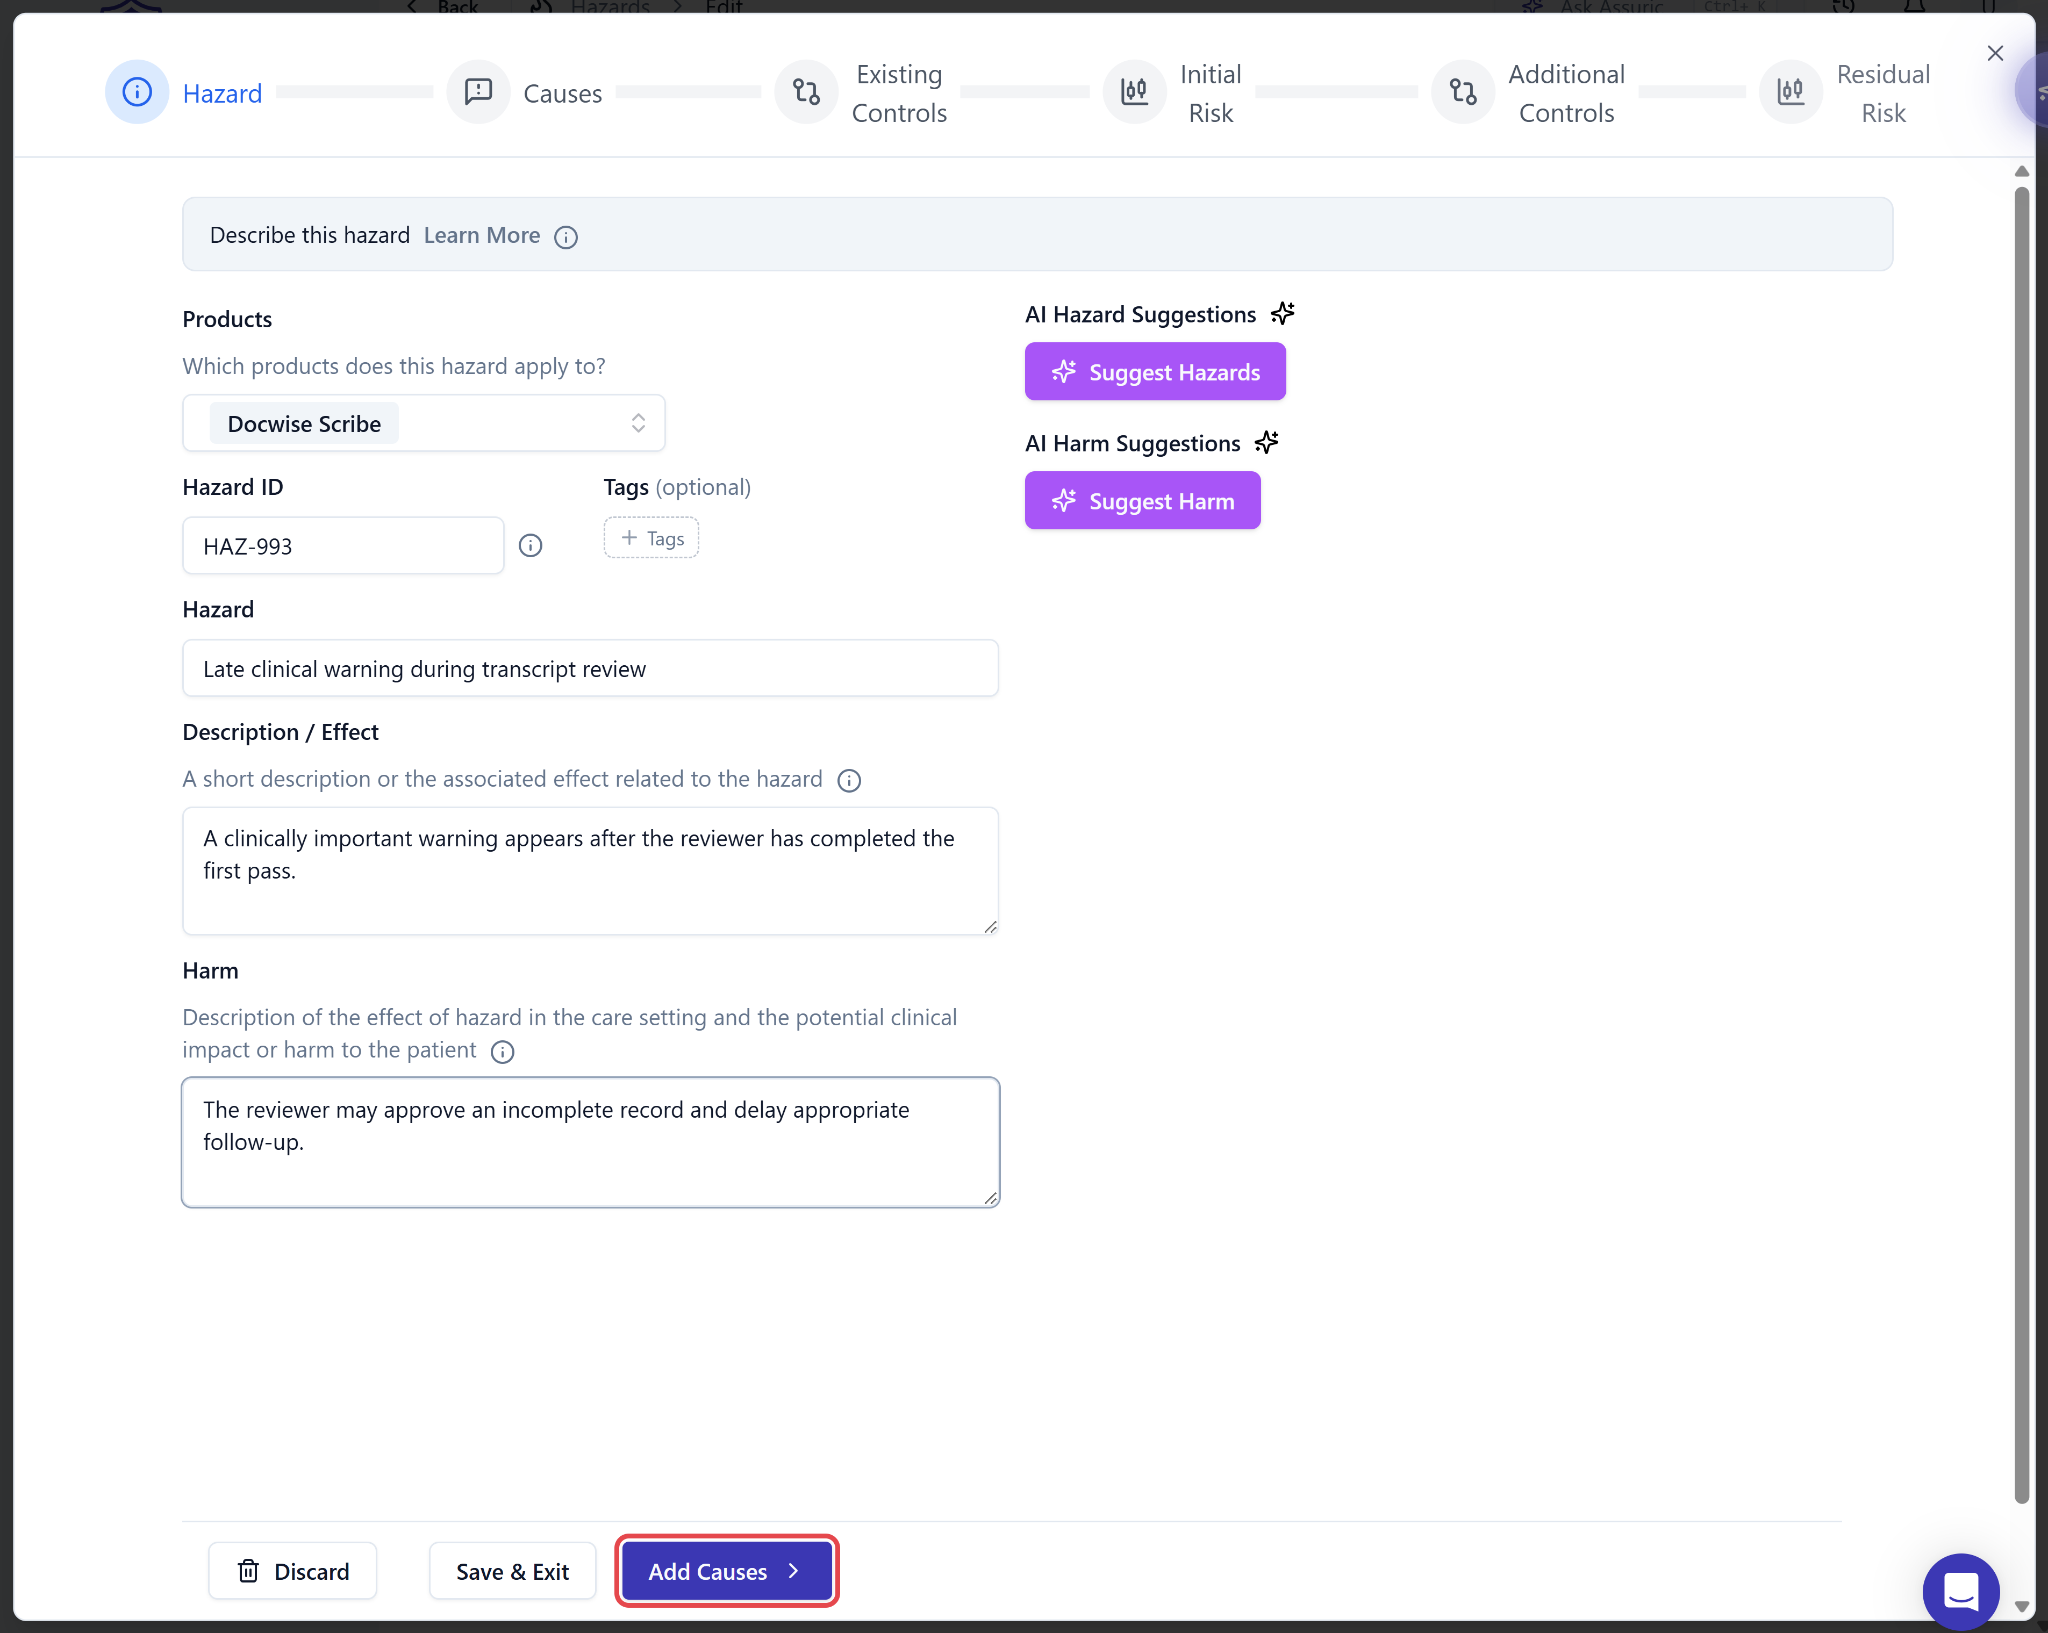Close the hazard edit dialog

coord(1996,53)
